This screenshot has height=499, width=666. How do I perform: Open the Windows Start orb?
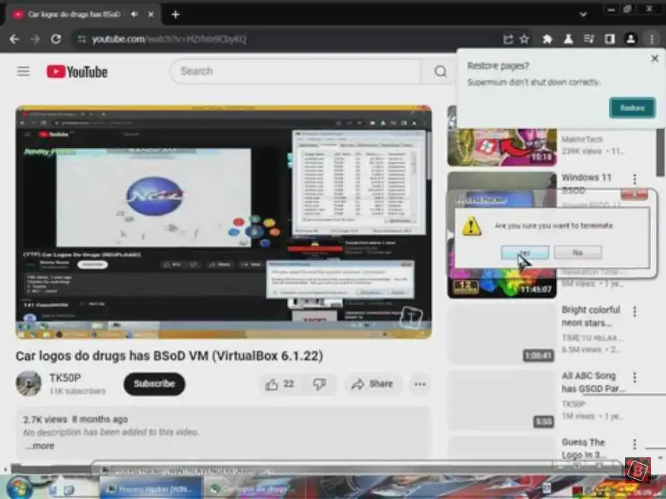[x=19, y=488]
